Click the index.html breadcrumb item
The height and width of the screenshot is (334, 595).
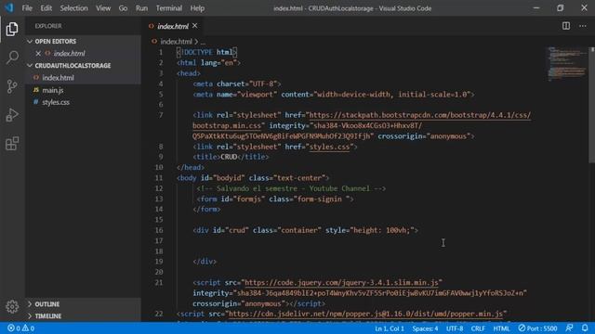tap(176, 42)
